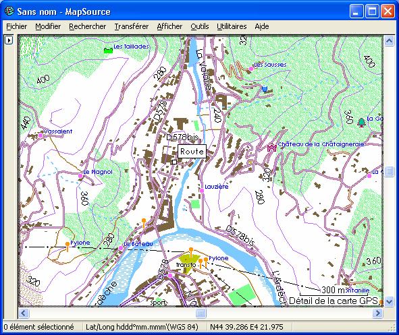Click the blue shield icon below Les Sausses
This screenshot has height=335, width=399.
pyautogui.click(x=265, y=89)
